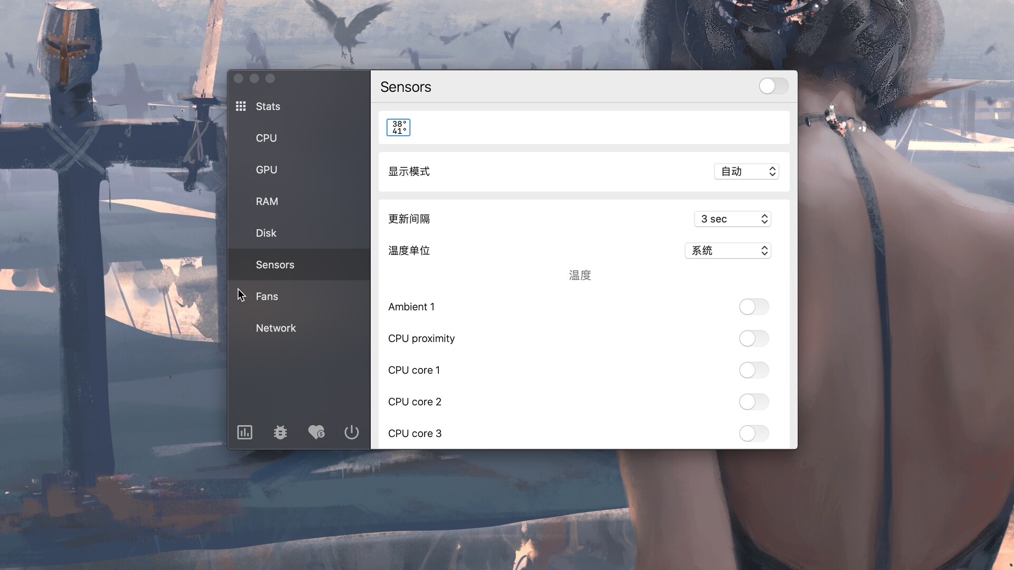This screenshot has width=1014, height=570.
Task: Open the activity chart icon at sidebar bottom
Action: [x=245, y=432]
